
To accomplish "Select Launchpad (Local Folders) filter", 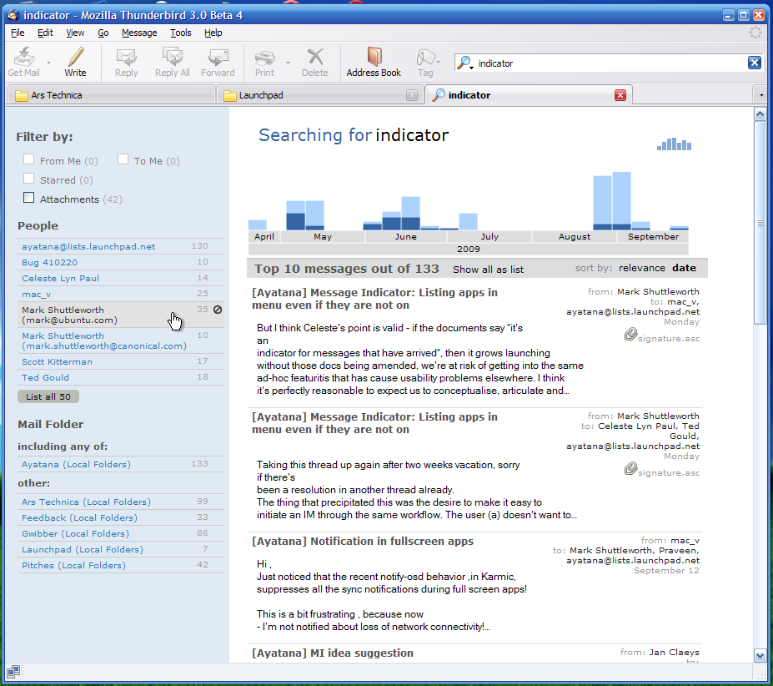I will pyautogui.click(x=120, y=549).
